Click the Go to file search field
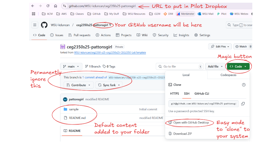Screen dimensions: 255x144 [x=180, y=66]
